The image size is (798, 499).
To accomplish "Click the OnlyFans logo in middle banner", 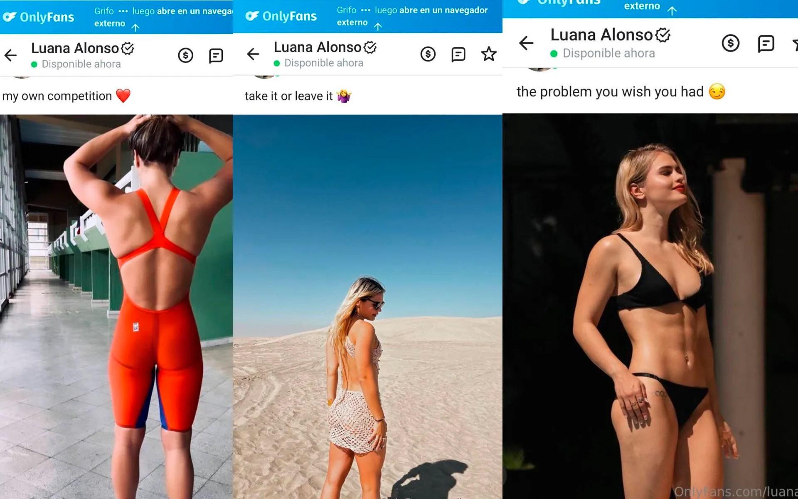I will 281,16.
